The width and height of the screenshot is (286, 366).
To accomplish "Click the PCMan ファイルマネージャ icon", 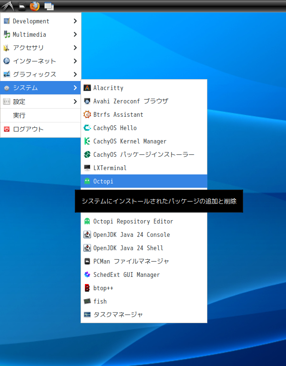I will tap(87, 261).
